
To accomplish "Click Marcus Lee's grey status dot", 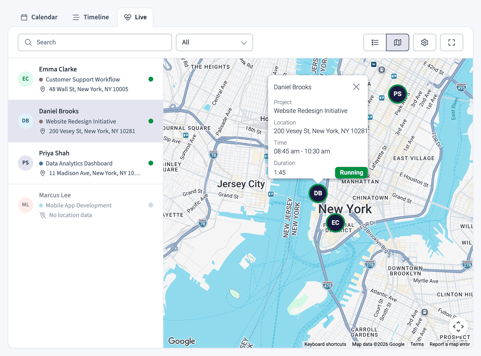I will [x=151, y=205].
